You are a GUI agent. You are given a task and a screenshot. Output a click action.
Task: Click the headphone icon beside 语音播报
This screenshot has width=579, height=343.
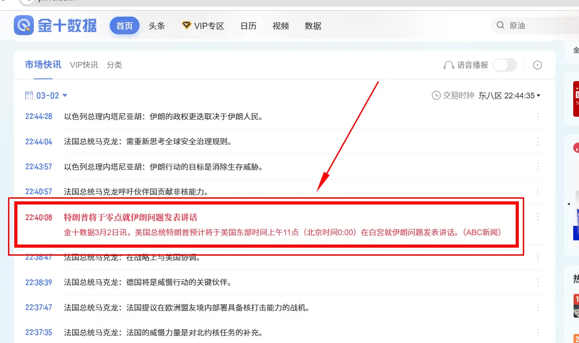click(x=449, y=65)
